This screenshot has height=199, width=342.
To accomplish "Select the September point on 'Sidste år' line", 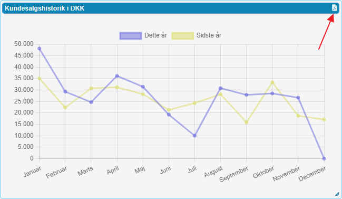I will [247, 122].
